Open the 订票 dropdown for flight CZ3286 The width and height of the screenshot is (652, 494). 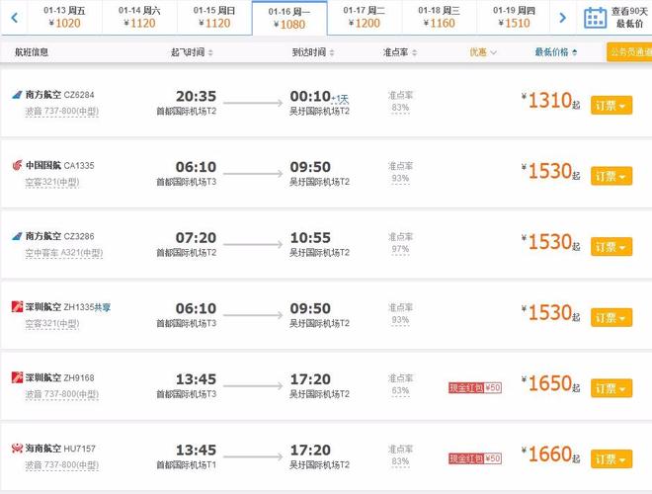(x=611, y=247)
